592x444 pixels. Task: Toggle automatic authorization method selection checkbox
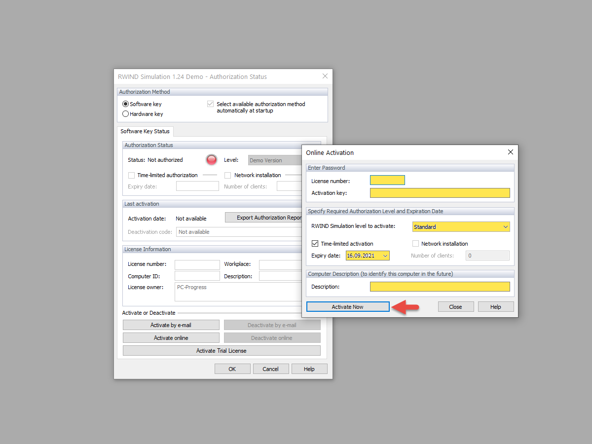(x=211, y=104)
